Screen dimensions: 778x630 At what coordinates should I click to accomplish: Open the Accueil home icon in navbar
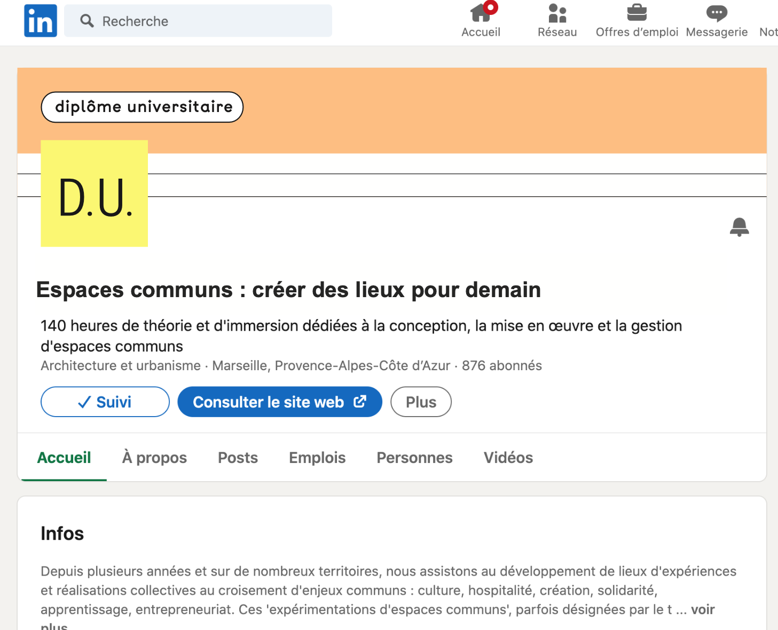481,13
